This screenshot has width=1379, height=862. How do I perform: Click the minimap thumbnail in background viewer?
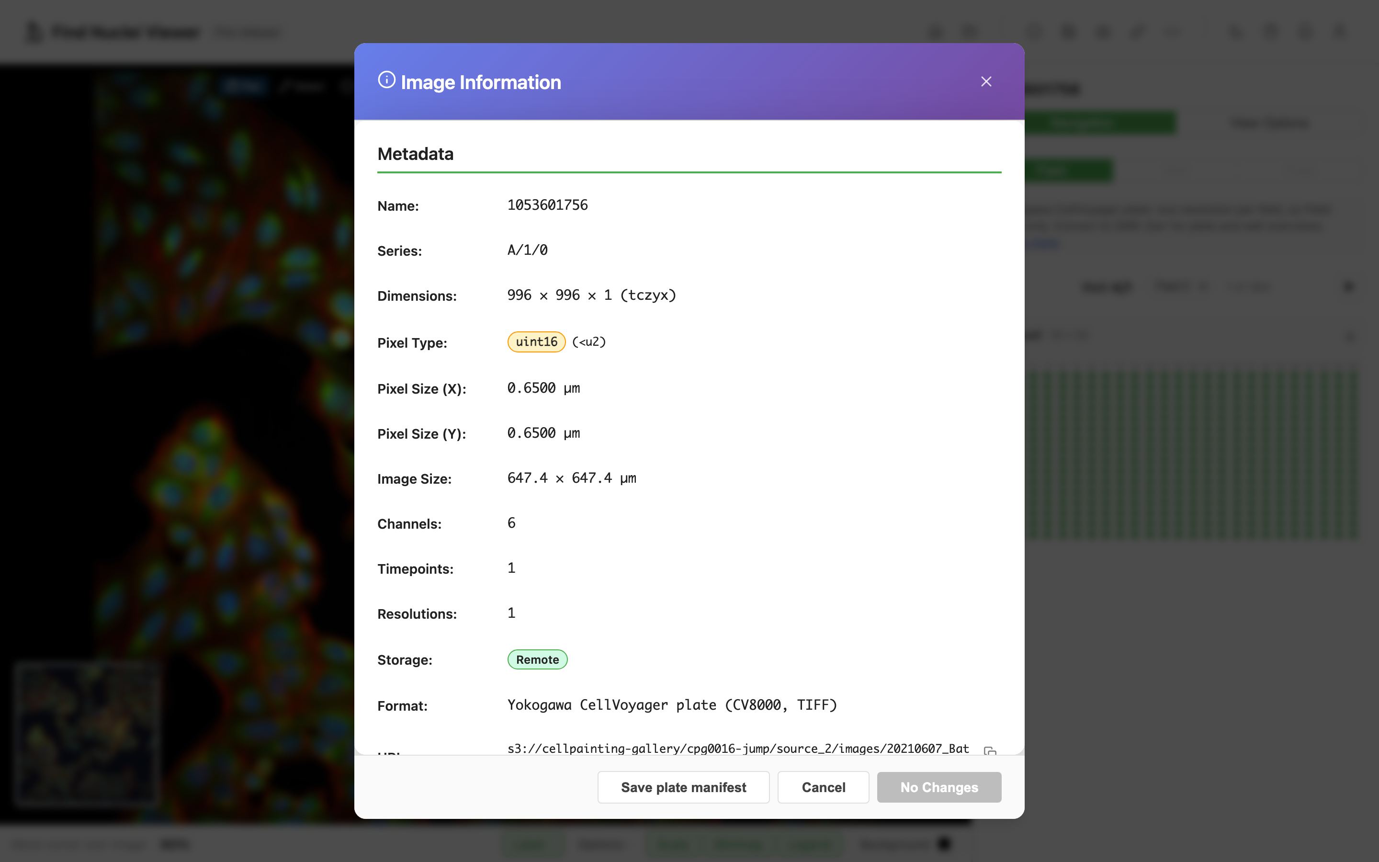87,734
